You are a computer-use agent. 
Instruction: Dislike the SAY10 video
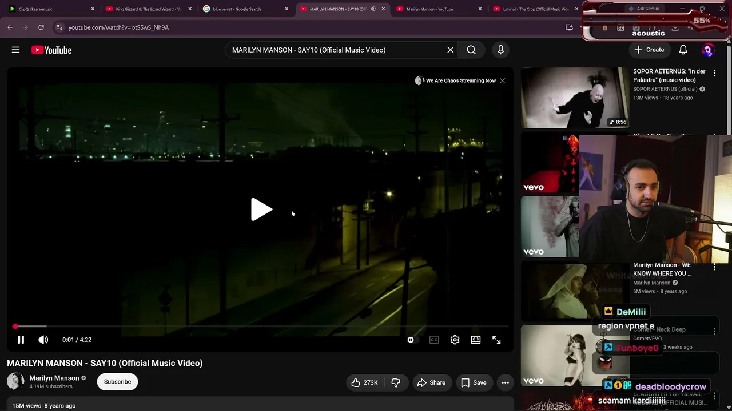point(396,382)
